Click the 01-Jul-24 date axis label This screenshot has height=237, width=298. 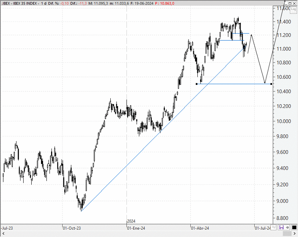tap(263, 228)
